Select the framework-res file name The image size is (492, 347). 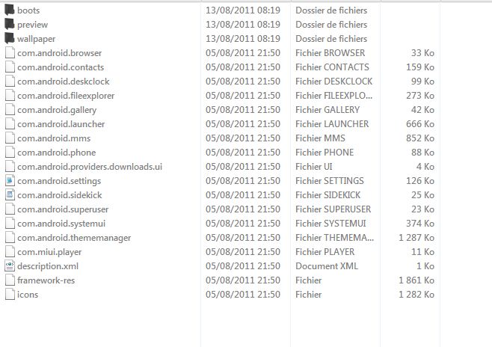tap(46, 280)
